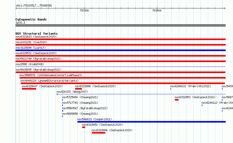Select the red bar for nsv1001291 (Coe2014)
Screen dimensions: 233x143
point(120,45)
